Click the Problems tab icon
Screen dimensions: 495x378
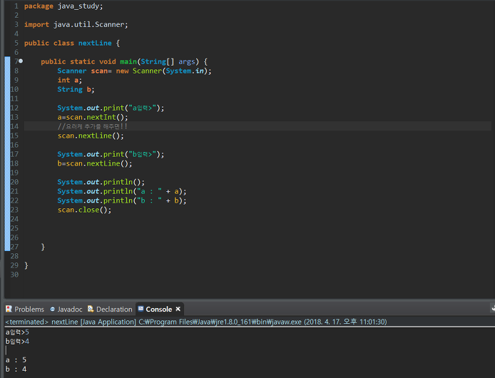(9, 309)
